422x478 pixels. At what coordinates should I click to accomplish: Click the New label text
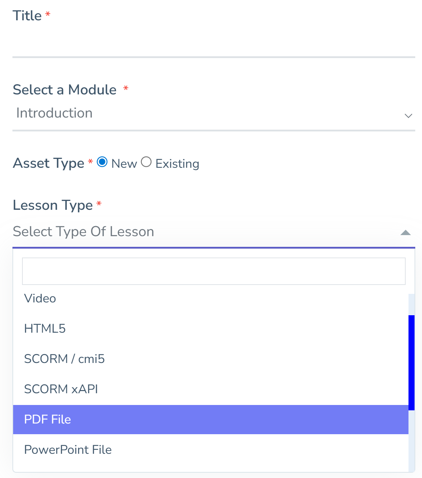124,164
